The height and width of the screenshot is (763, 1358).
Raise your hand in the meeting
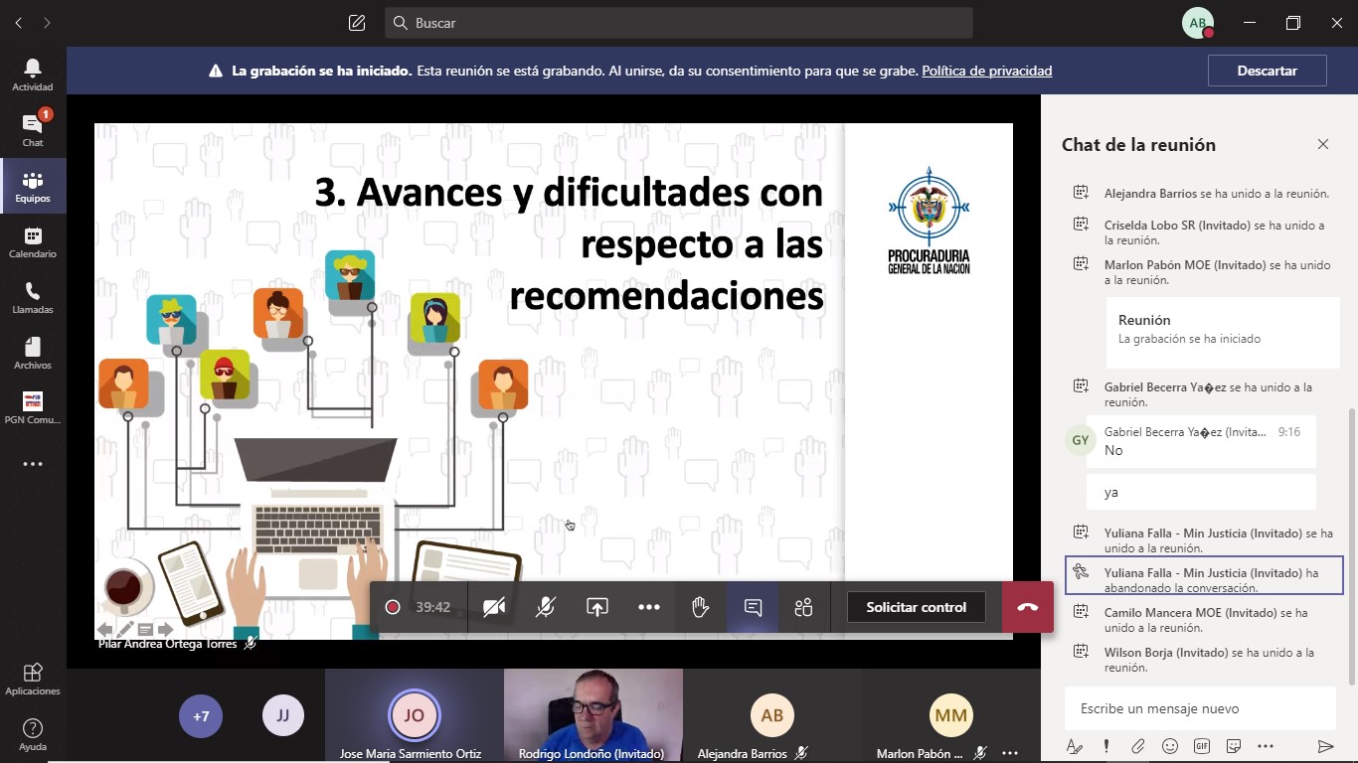(x=700, y=607)
